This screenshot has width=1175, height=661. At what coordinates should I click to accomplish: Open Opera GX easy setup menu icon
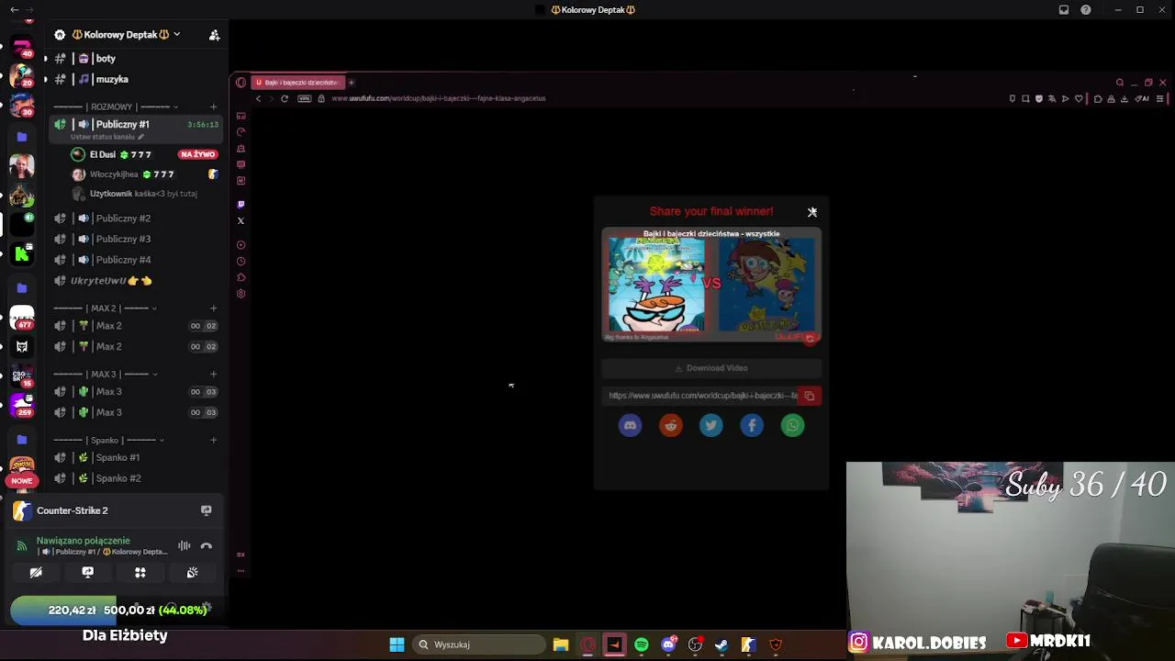[1160, 98]
